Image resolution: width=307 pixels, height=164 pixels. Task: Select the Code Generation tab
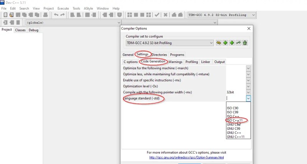pos(153,61)
